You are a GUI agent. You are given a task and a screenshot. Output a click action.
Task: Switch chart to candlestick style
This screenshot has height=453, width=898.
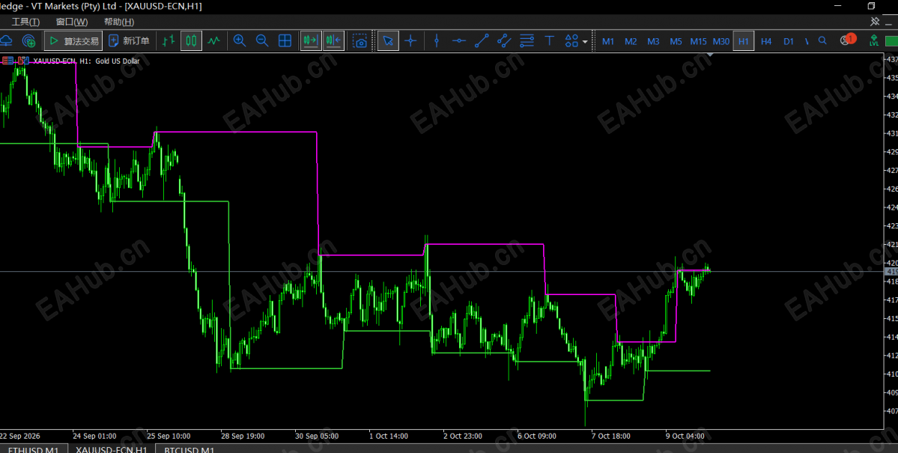coord(191,40)
